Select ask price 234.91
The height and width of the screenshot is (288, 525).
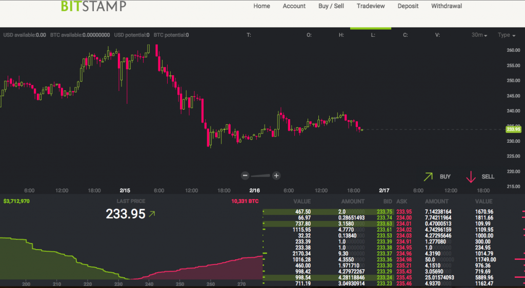coord(404,242)
